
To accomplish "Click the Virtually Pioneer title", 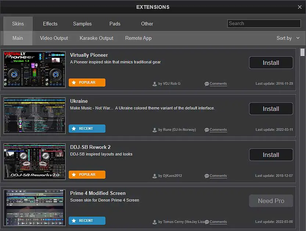I will point(89,55).
